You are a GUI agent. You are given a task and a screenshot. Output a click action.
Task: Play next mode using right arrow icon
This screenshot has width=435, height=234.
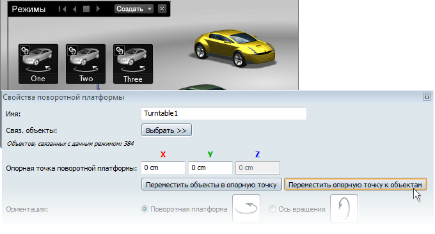[x=98, y=9]
